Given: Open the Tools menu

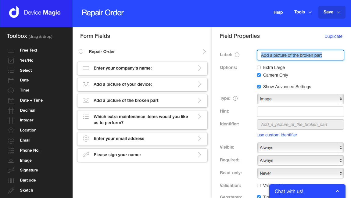Looking at the screenshot, I should (x=303, y=12).
